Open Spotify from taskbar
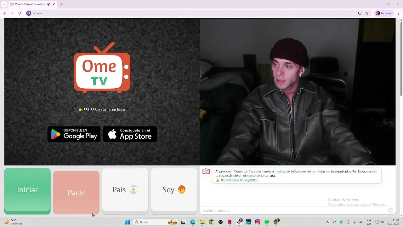This screenshot has width=403, height=227. (x=267, y=222)
